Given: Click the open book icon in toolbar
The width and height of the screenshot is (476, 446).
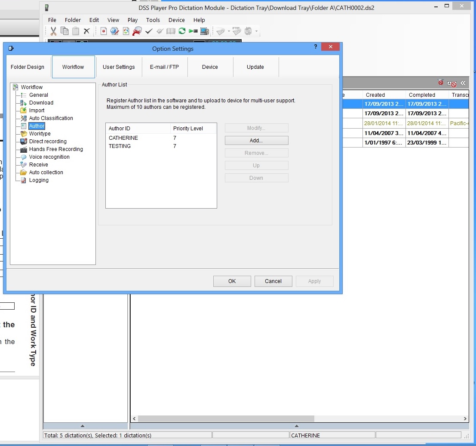Looking at the screenshot, I should [x=171, y=31].
